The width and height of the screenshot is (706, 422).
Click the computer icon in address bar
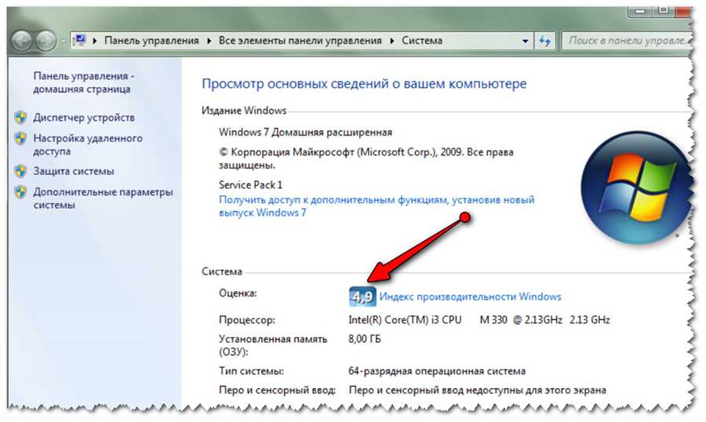point(80,41)
